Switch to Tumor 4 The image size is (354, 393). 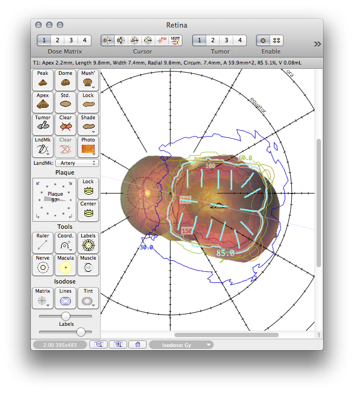pos(240,40)
